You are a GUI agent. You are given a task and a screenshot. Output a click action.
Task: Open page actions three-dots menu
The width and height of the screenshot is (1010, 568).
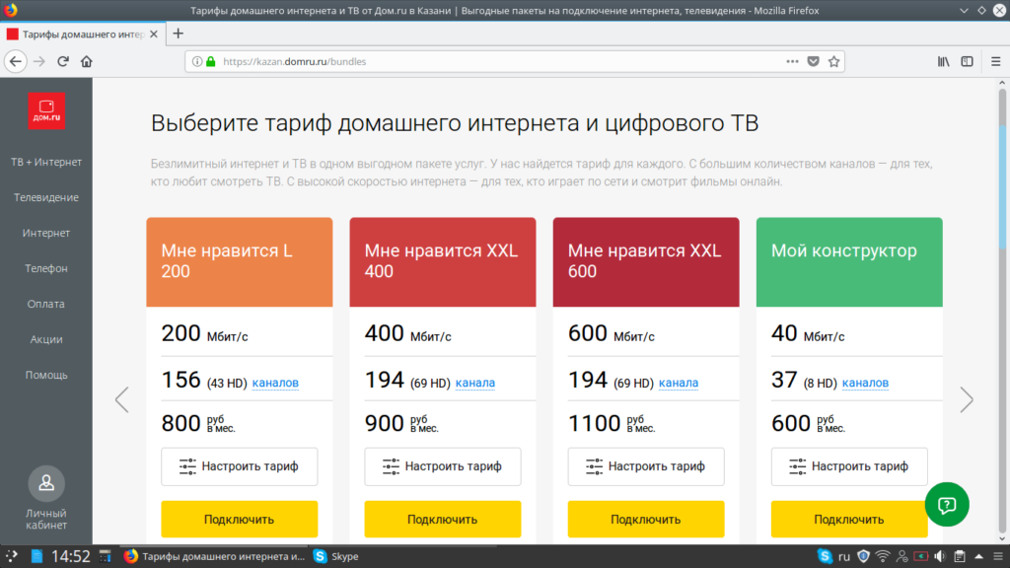[792, 62]
